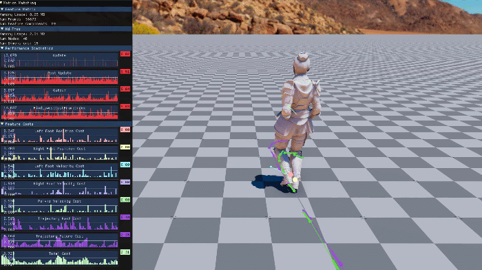Click pink swatch beside Left Foot Position Cost
This screenshot has height=270, width=482.
tap(125, 129)
